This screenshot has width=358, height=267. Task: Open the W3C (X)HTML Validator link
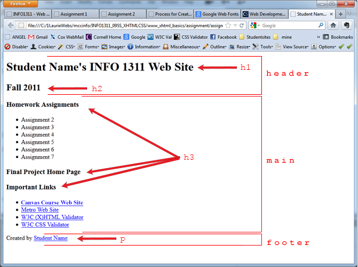click(x=52, y=218)
